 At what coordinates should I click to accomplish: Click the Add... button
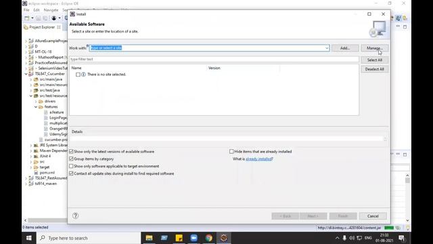(345, 48)
